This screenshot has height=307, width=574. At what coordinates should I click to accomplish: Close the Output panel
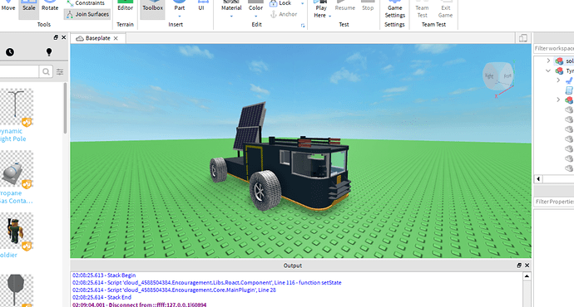click(527, 266)
